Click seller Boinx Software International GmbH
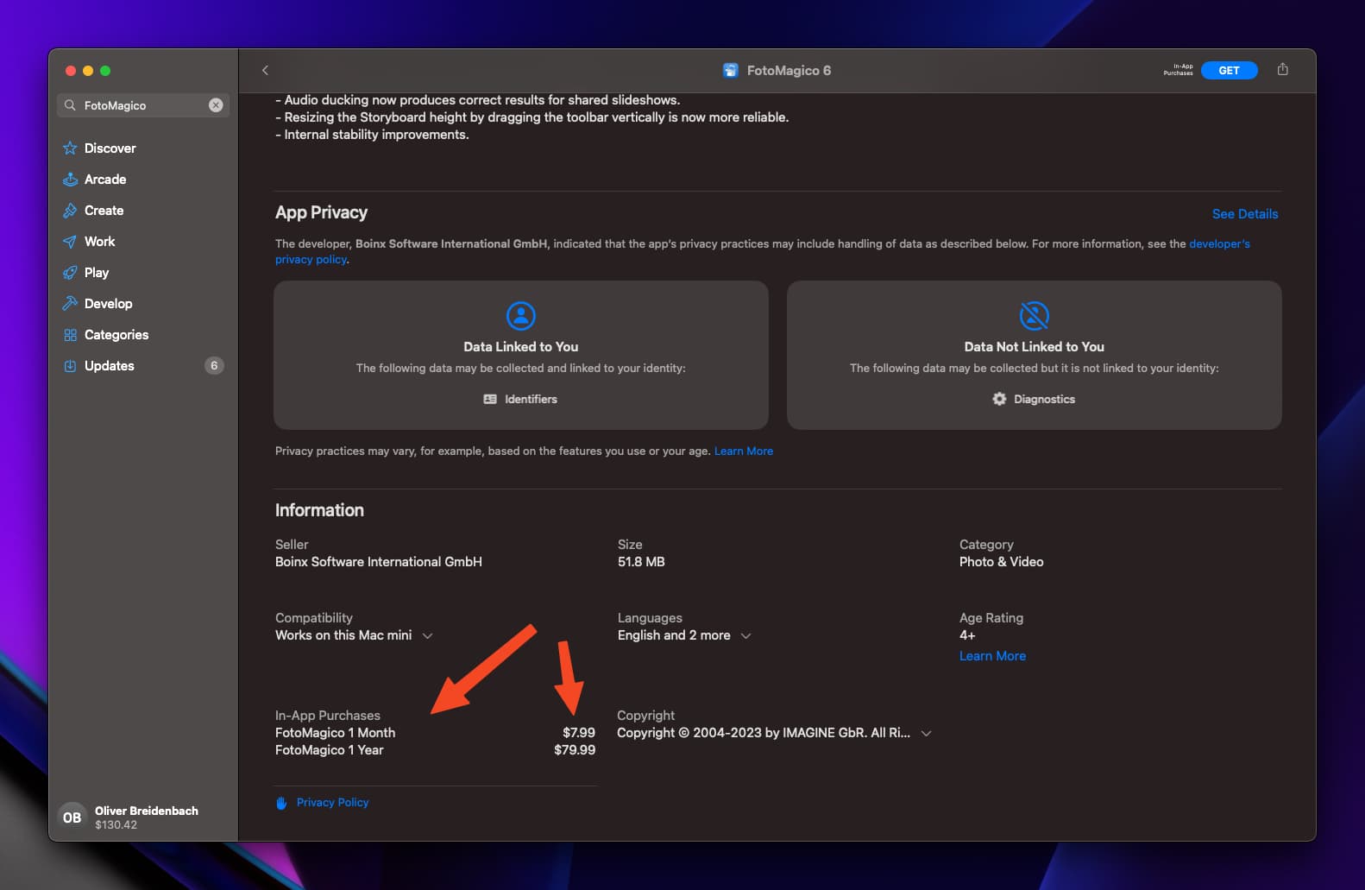Screen dimensions: 1365x890 pyautogui.click(x=378, y=562)
